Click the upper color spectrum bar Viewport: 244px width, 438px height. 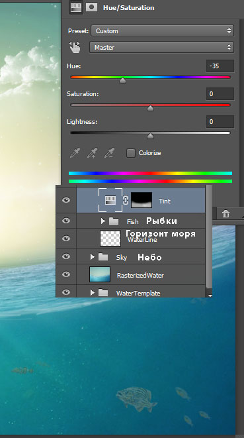[150, 174]
